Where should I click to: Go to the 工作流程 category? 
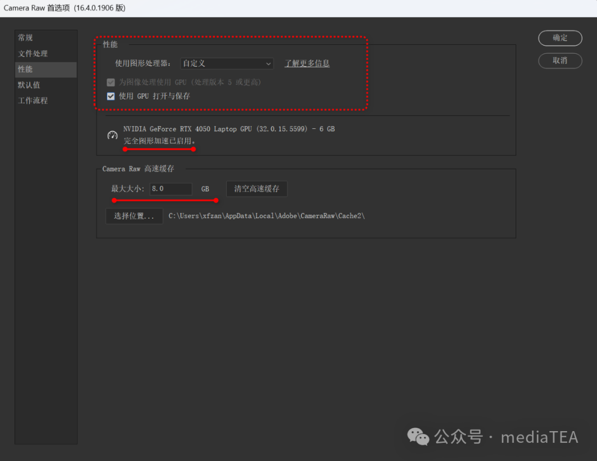coord(46,101)
